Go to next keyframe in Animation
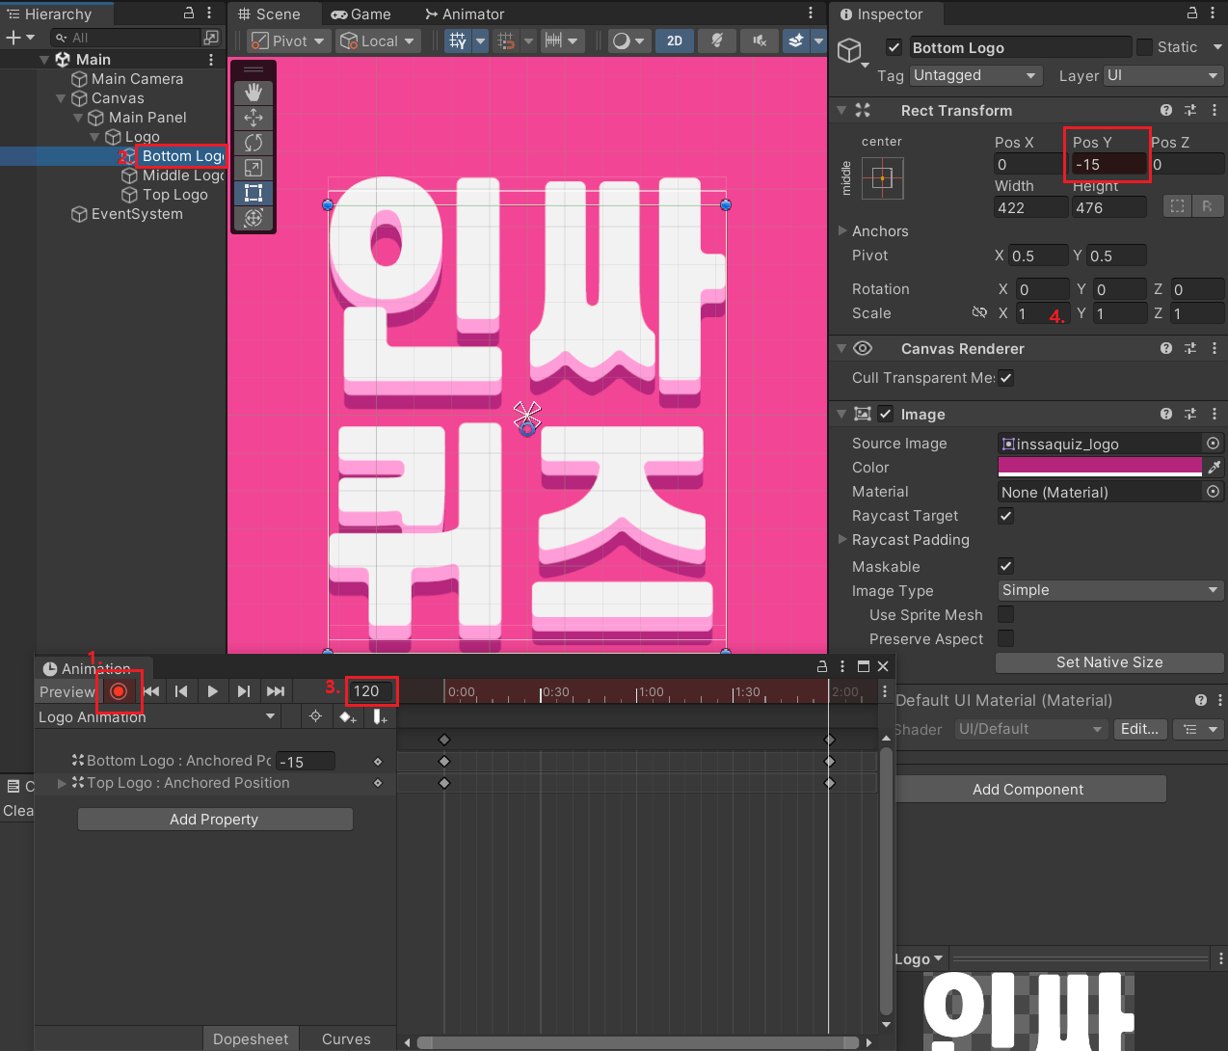1228x1051 pixels. [243, 691]
